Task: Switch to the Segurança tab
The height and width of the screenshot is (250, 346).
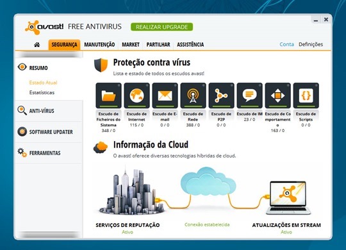Action: coord(64,45)
